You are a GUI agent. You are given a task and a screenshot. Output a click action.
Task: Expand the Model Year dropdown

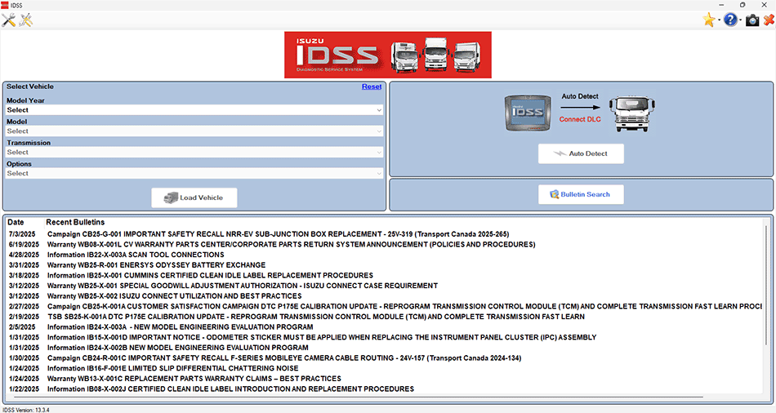pyautogui.click(x=194, y=109)
